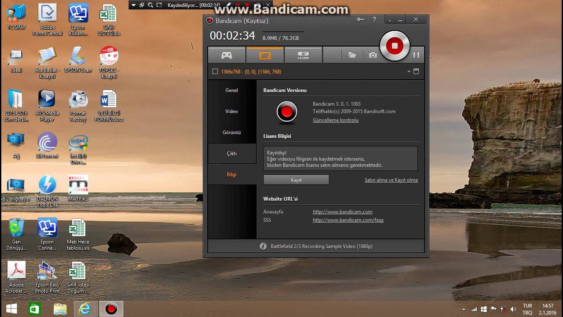Open the Adobe FormsCentral desktop icon
Viewport: 563px width, 317px height.
coord(48,19)
